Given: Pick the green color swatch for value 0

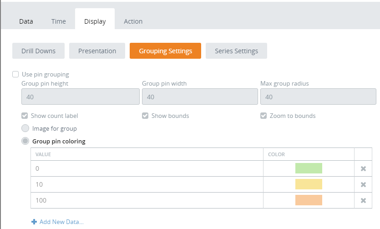Looking at the screenshot, I should click(x=309, y=168).
